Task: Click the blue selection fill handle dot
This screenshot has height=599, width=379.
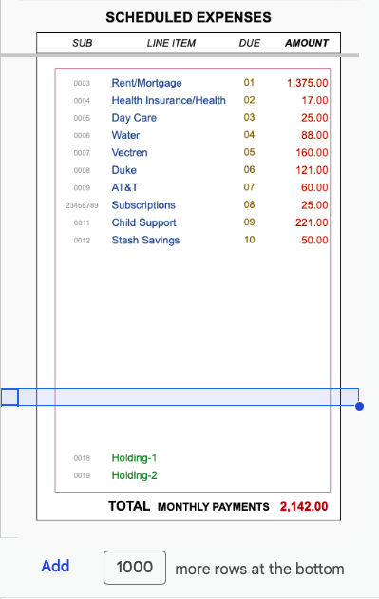Action: pyautogui.click(x=359, y=407)
